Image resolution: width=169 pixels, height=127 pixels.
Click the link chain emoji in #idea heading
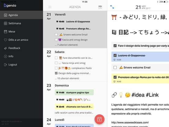[114, 95]
